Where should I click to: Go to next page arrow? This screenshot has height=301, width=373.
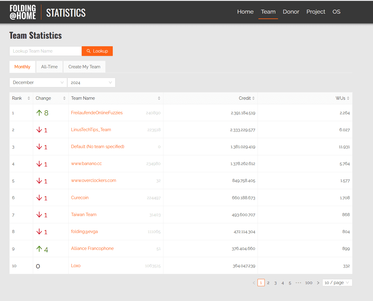318,283
